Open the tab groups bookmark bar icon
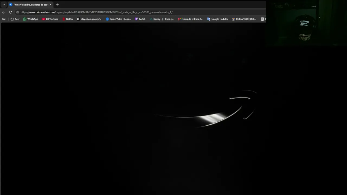347x195 pixels. (x=4, y=19)
